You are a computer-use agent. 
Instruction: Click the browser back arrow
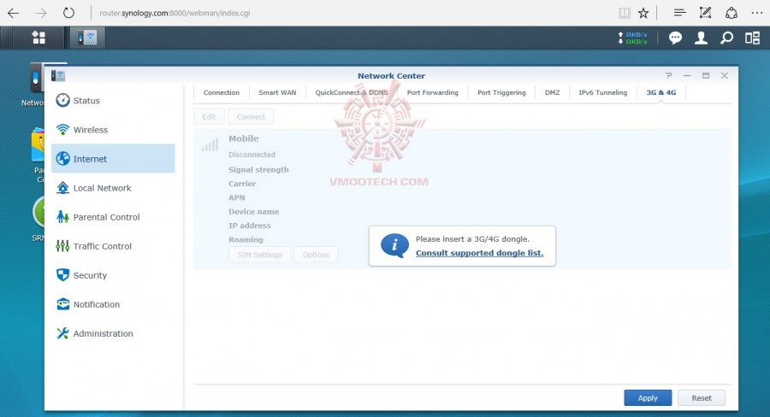click(x=13, y=13)
